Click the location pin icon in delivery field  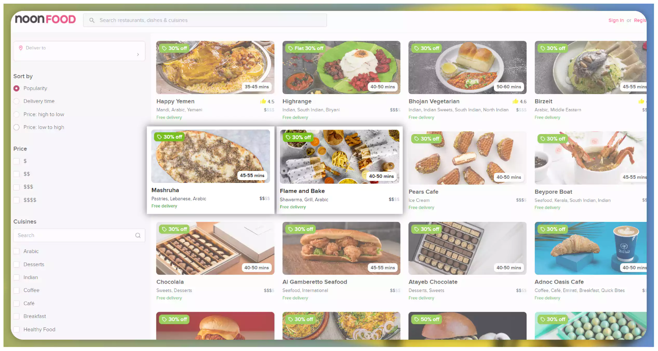tap(21, 47)
